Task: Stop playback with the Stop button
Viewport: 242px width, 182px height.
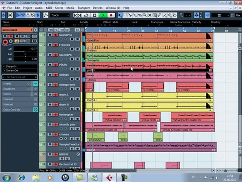Action: 95,15
